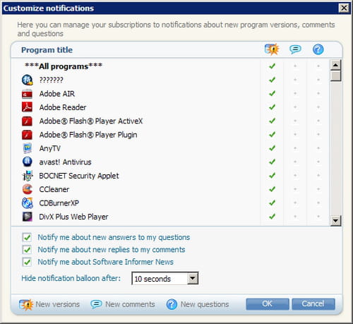This screenshot has width=353, height=324.
Task: Open the hide notification balloon dropdown arrow
Action: point(193,279)
